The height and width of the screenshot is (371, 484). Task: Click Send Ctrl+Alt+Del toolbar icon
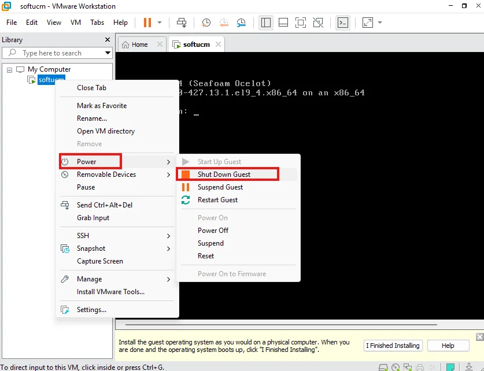pos(182,23)
